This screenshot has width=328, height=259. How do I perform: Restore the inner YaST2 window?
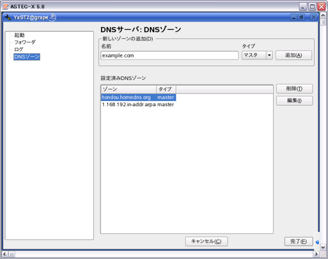tap(303, 17)
